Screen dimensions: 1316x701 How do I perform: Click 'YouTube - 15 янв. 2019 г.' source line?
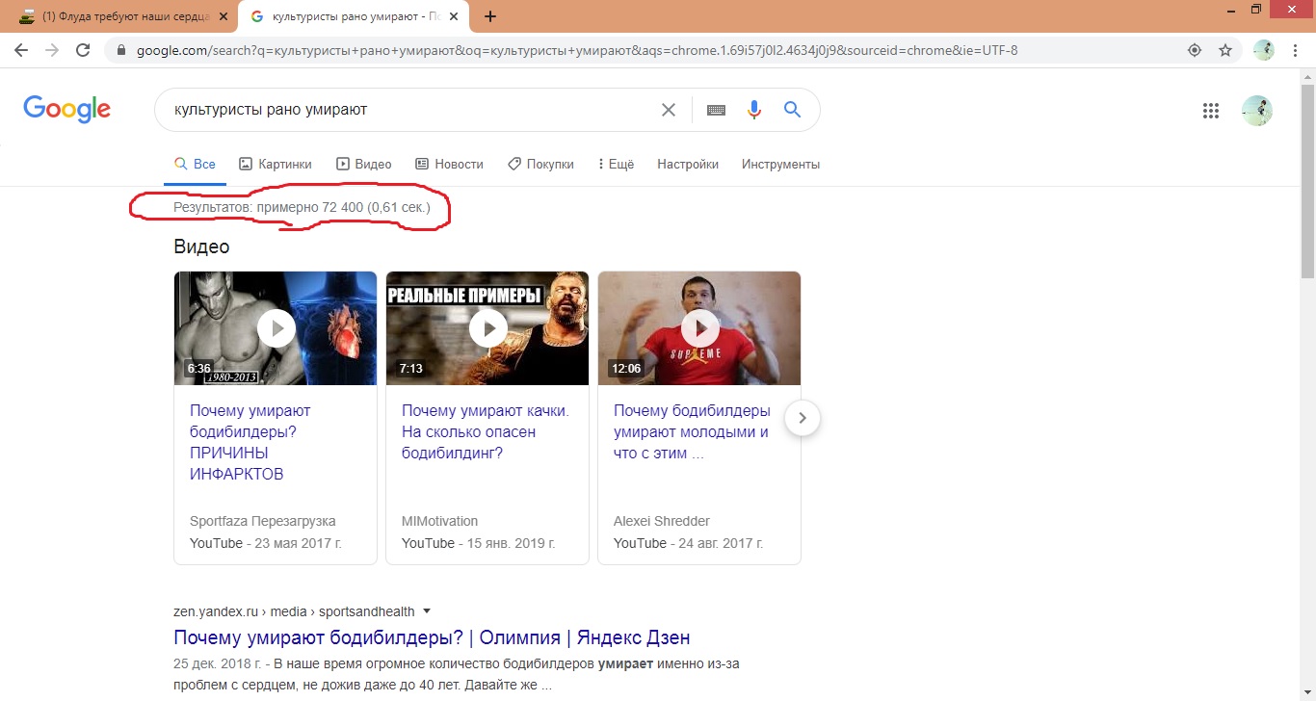[479, 543]
